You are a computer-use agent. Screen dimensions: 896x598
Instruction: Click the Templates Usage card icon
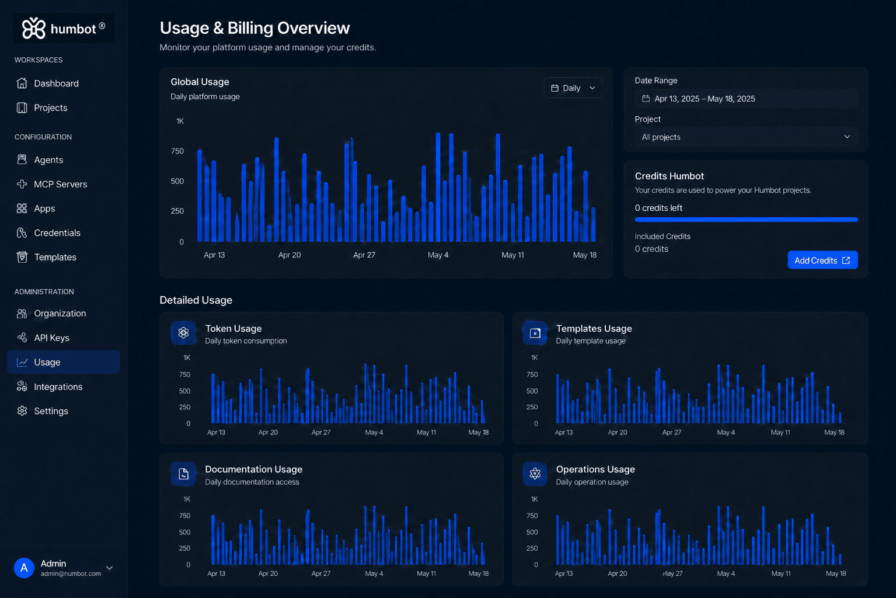[x=535, y=333]
